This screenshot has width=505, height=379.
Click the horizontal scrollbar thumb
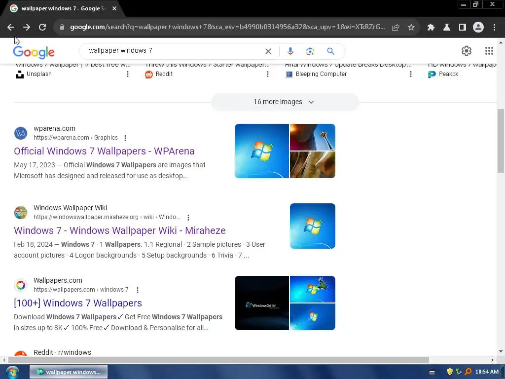[x=218, y=360]
